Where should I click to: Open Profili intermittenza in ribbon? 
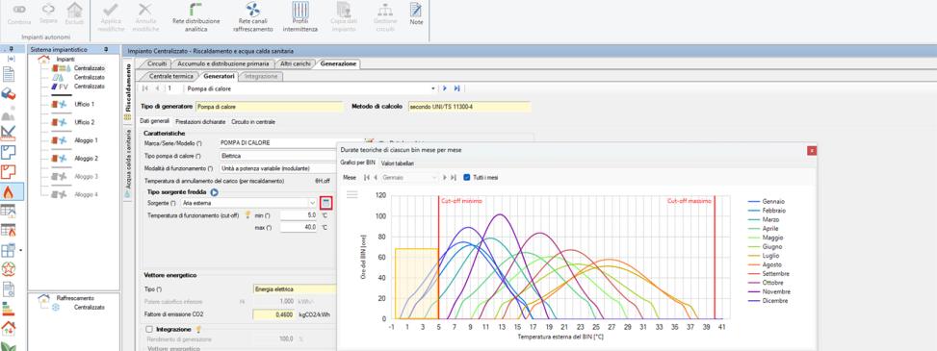pos(300,16)
